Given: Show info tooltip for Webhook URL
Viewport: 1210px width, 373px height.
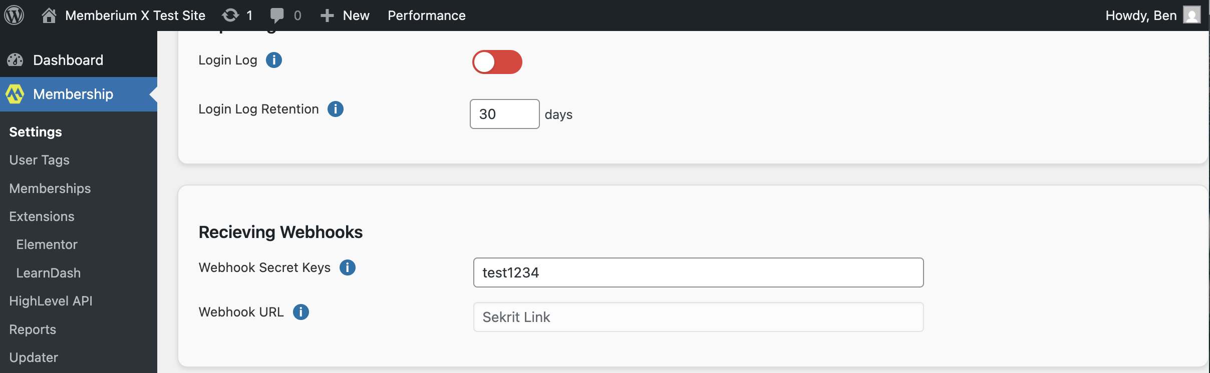Looking at the screenshot, I should [301, 312].
